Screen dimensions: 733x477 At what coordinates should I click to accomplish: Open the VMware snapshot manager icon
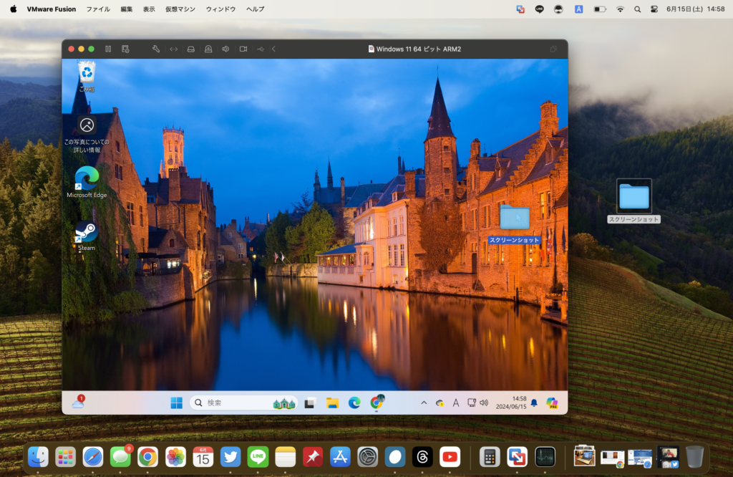click(125, 49)
